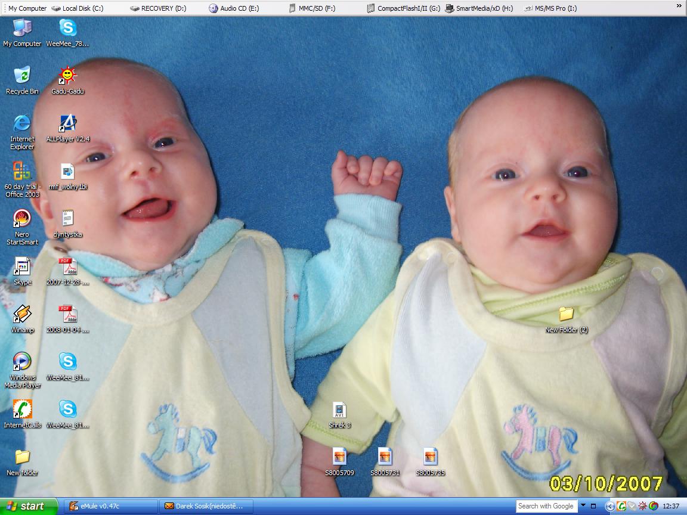The height and width of the screenshot is (515, 687).
Task: Click the Recycle Bin icon
Action: [x=22, y=76]
